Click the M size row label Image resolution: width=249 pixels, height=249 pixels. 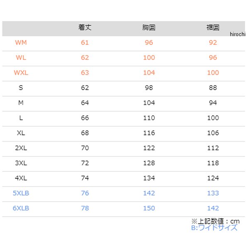(21, 103)
